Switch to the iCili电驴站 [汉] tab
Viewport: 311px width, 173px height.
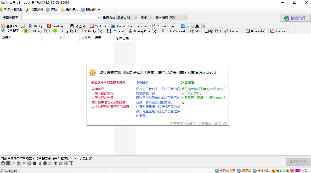(206, 31)
